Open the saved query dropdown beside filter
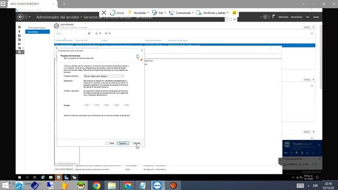The image size is (338, 190). (x=108, y=33)
